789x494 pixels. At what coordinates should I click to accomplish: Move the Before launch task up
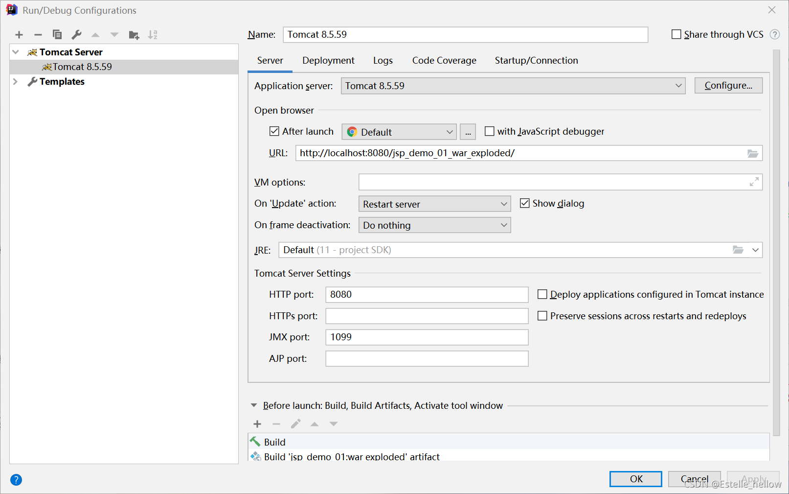[x=315, y=424]
